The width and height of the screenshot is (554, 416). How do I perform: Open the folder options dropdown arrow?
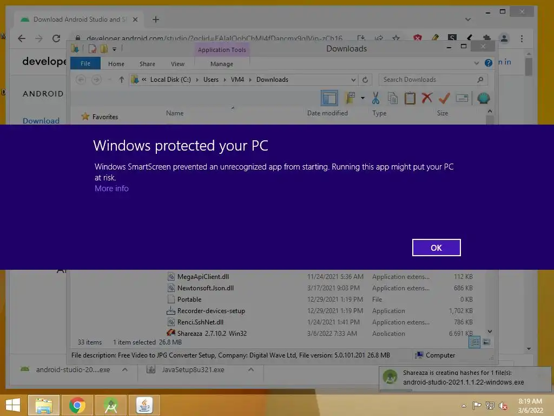tap(362, 98)
